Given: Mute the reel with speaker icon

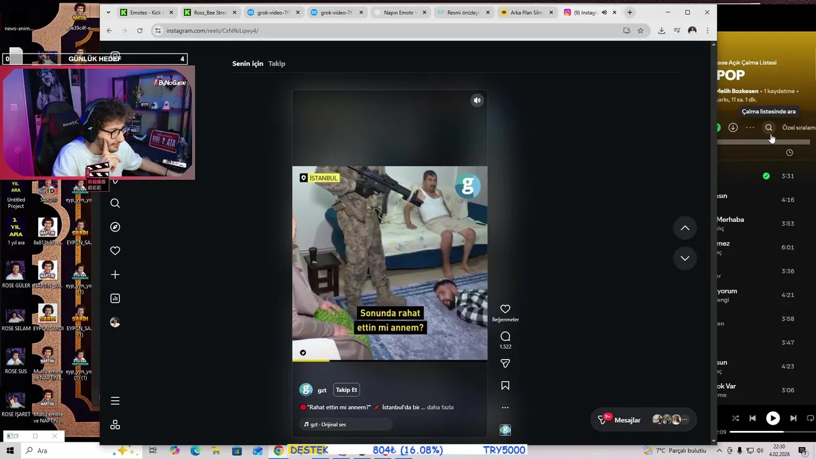Looking at the screenshot, I should coord(477,100).
